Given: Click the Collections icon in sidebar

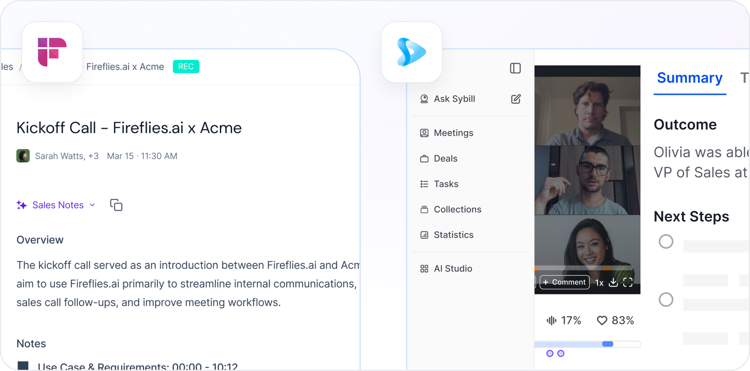Looking at the screenshot, I should coord(424,209).
